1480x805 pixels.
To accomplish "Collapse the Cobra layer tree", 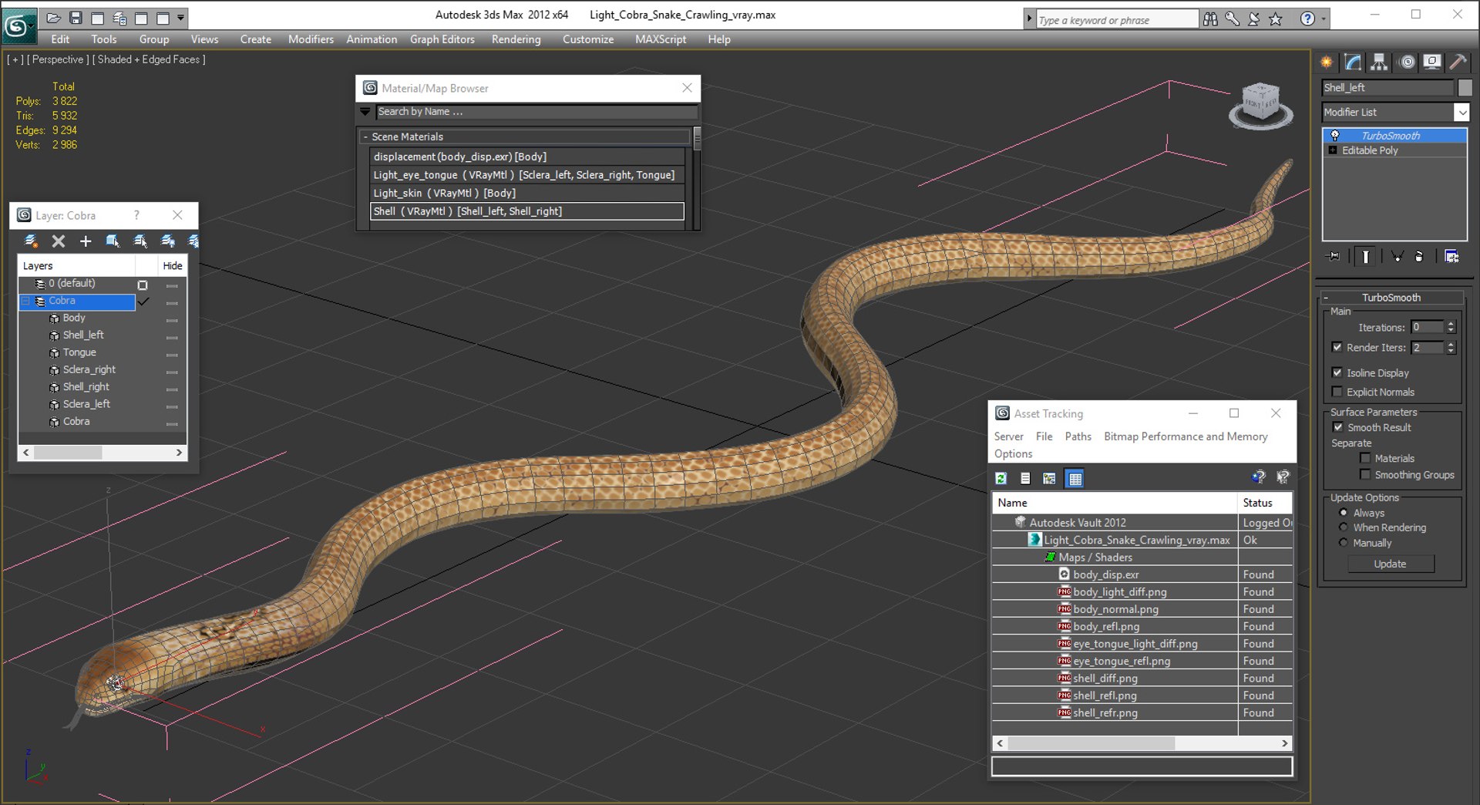I will (x=25, y=301).
